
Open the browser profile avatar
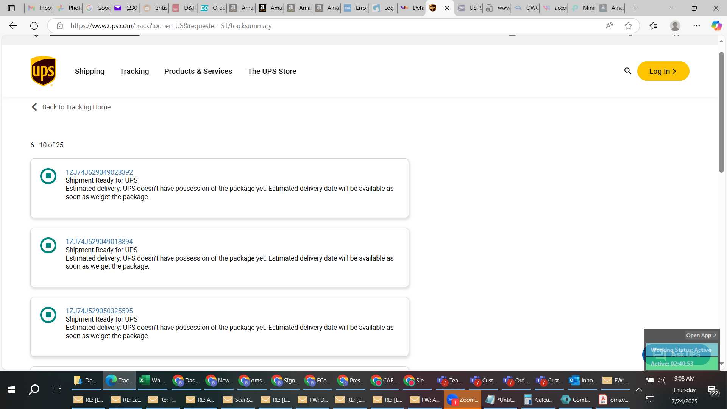[x=675, y=26]
